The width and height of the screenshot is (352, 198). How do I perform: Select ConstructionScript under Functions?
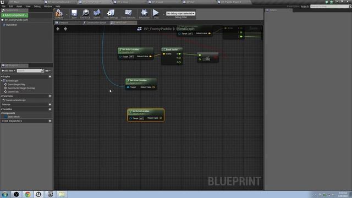tap(15, 100)
